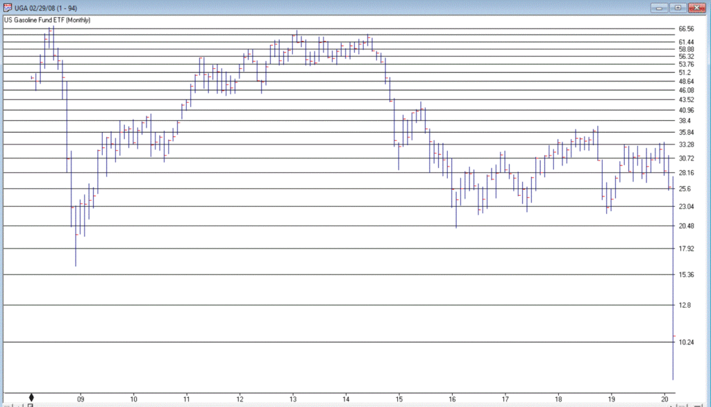Minimize the UGA chart window
The height and width of the screenshot is (407, 711).
click(659, 8)
